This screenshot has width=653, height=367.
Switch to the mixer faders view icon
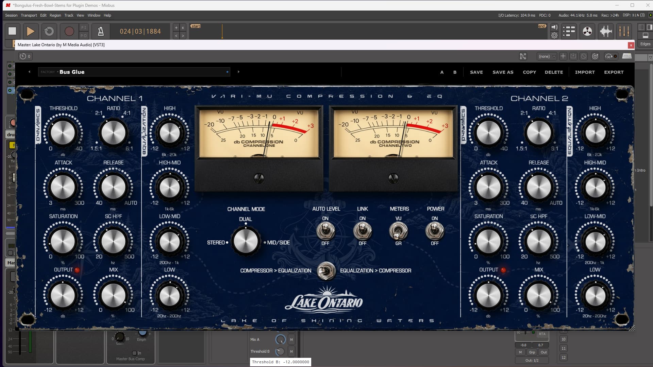coord(624,31)
